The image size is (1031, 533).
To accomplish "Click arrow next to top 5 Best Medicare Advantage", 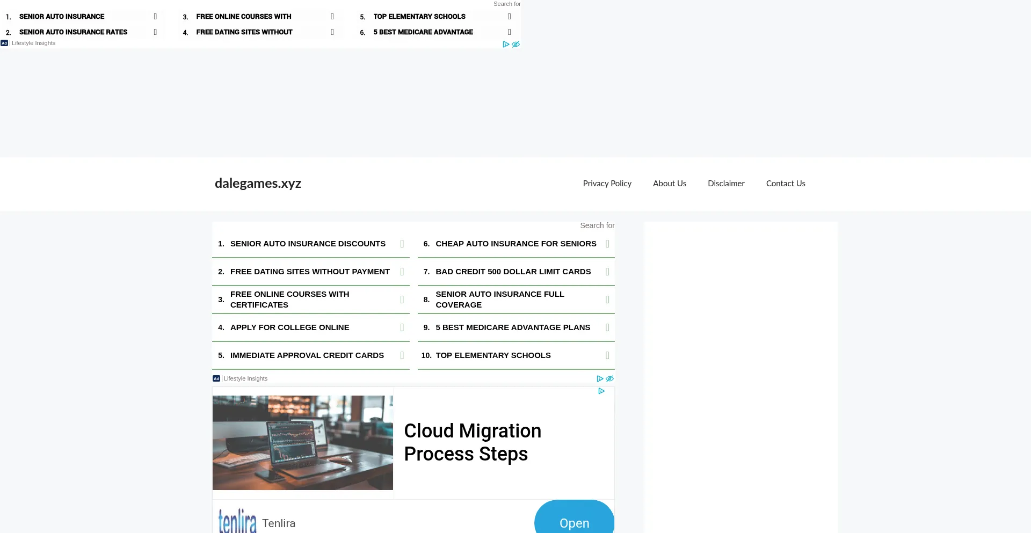I will click(x=510, y=32).
